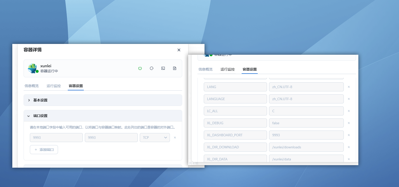Delete the LANG environment variable
Viewport: 399px width, 187px height.
click(x=349, y=87)
